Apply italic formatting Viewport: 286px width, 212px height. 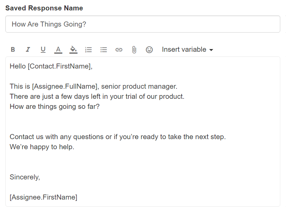28,50
